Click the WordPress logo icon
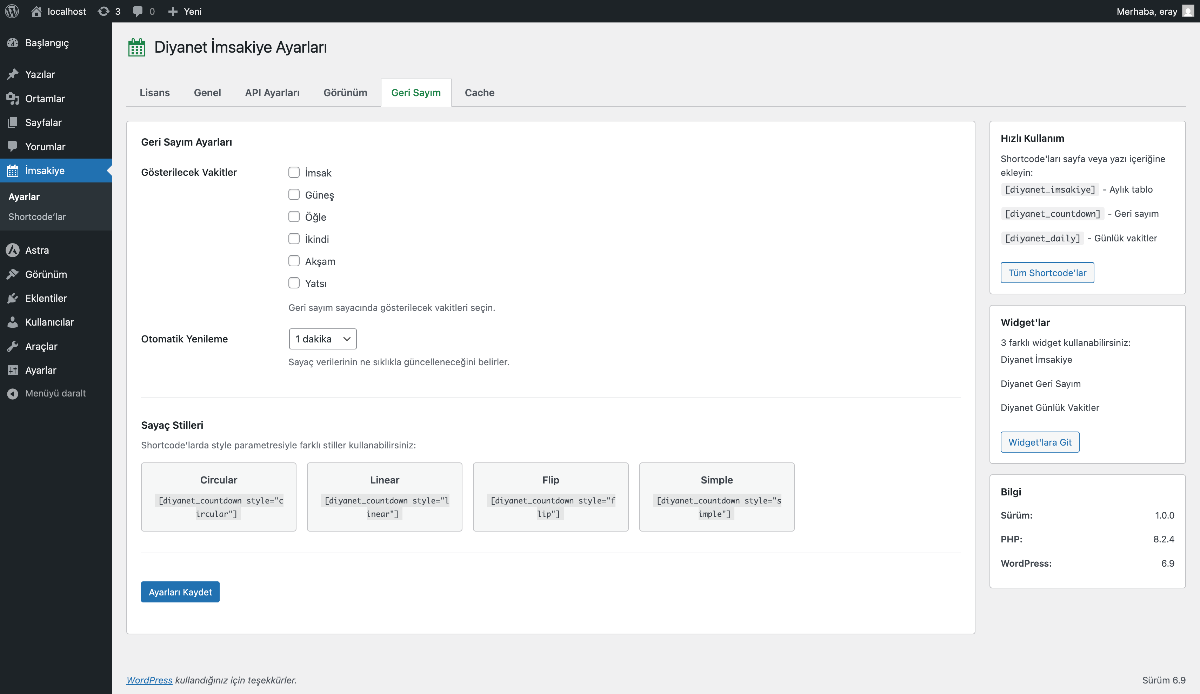Viewport: 1200px width, 694px height. (x=12, y=11)
